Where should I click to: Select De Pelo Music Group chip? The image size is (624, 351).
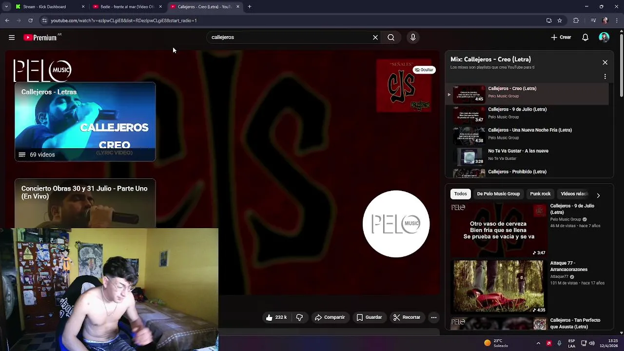coord(498,194)
